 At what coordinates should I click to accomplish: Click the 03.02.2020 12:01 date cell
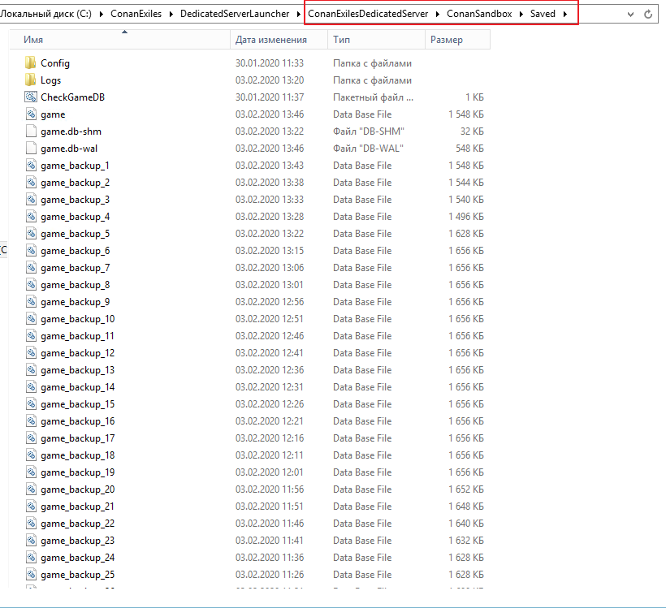coord(270,472)
